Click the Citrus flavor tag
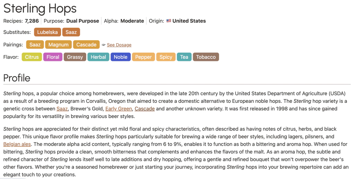Screen dimensions: 355x179 pyautogui.click(x=32, y=57)
